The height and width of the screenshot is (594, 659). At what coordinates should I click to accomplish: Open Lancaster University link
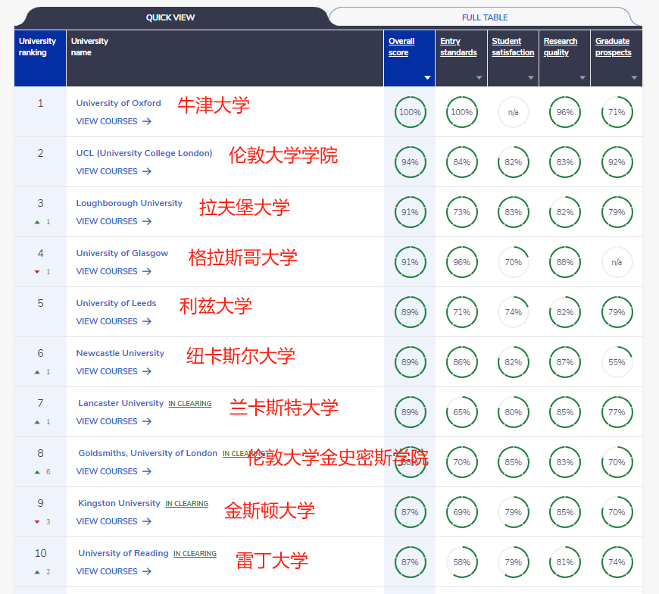[121, 403]
